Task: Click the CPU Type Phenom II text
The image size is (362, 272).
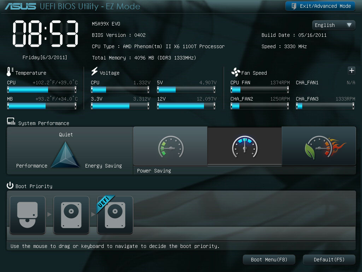Action: [158, 46]
